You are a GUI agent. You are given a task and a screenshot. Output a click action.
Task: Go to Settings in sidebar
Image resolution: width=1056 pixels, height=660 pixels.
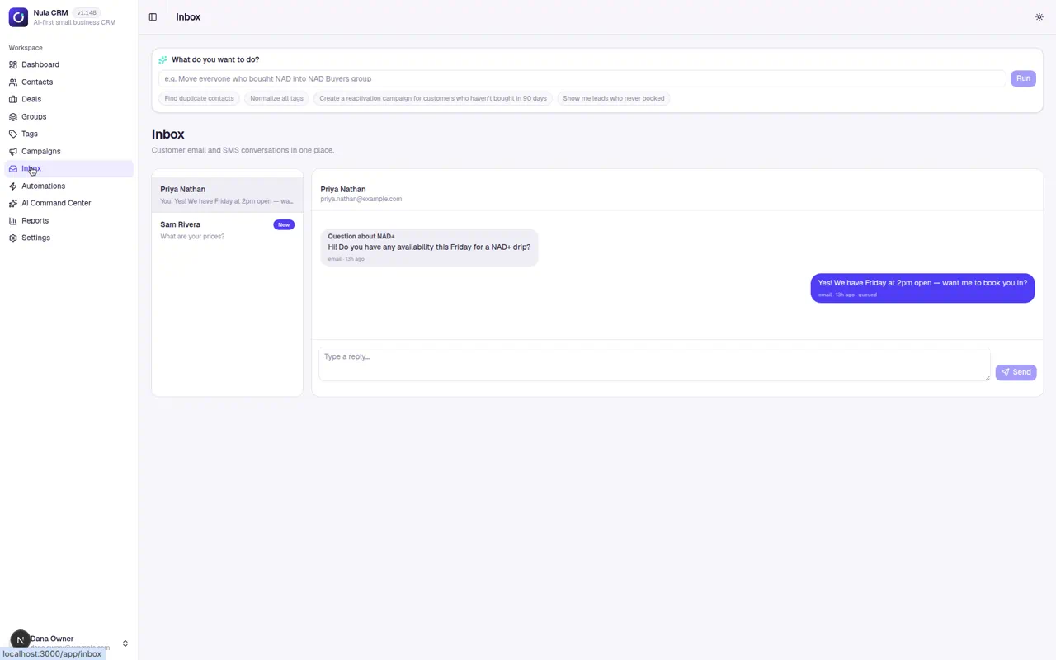coord(69,238)
